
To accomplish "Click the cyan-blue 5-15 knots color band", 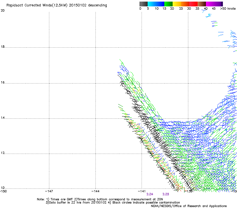I will click(156, 4).
